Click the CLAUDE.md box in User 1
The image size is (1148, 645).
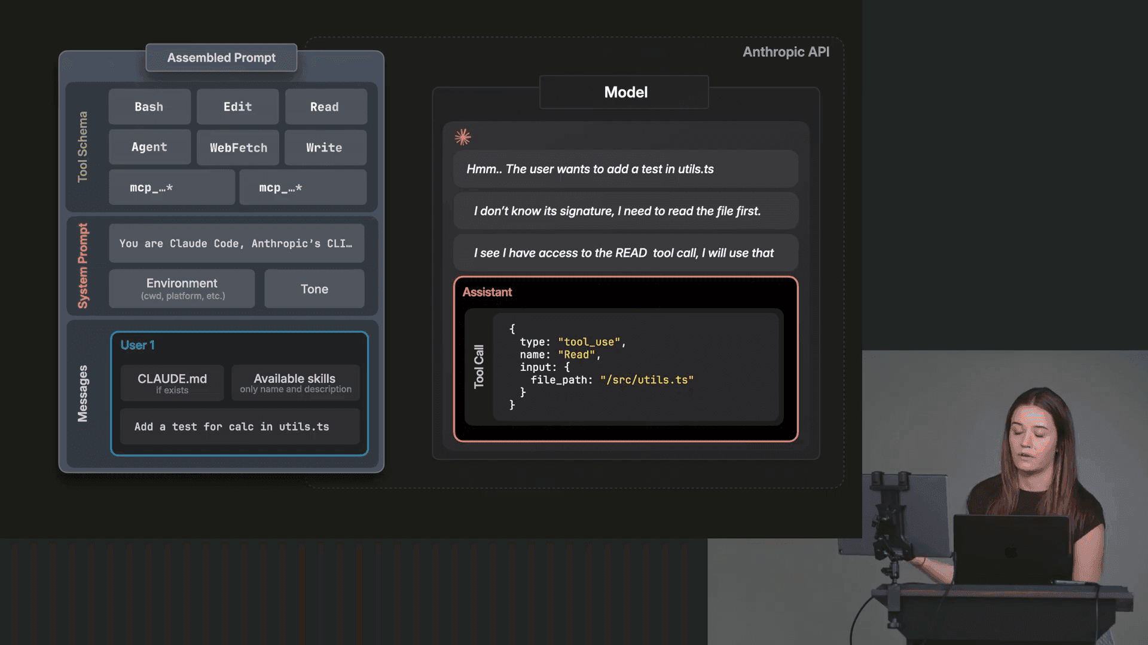coord(172,383)
